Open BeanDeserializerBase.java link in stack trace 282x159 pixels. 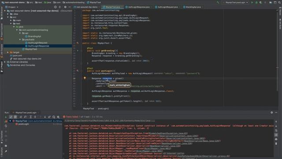(x=202, y=141)
